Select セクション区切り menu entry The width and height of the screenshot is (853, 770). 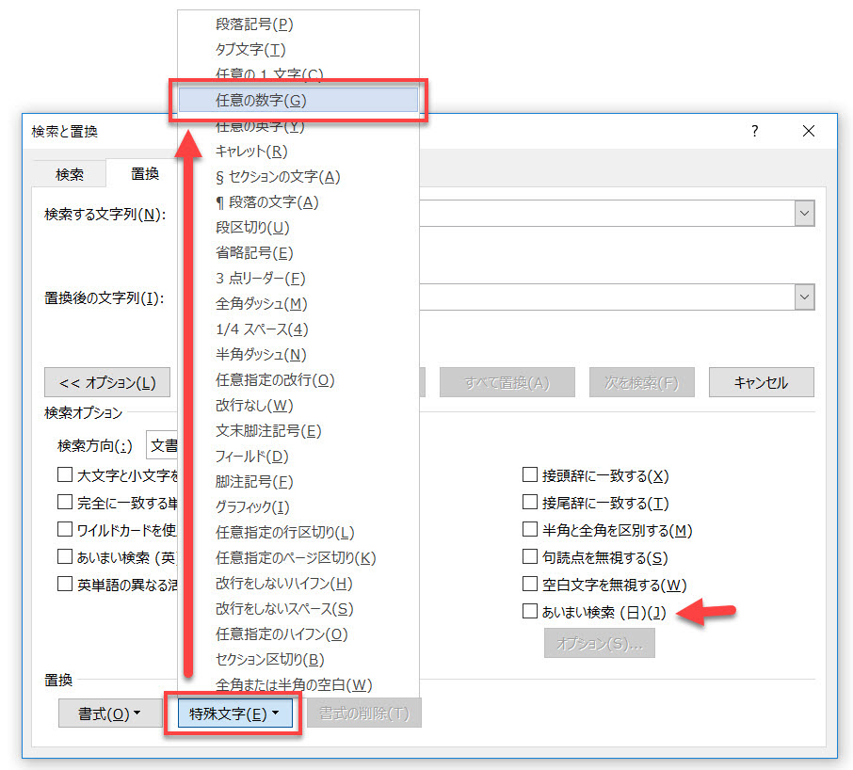[x=269, y=660]
